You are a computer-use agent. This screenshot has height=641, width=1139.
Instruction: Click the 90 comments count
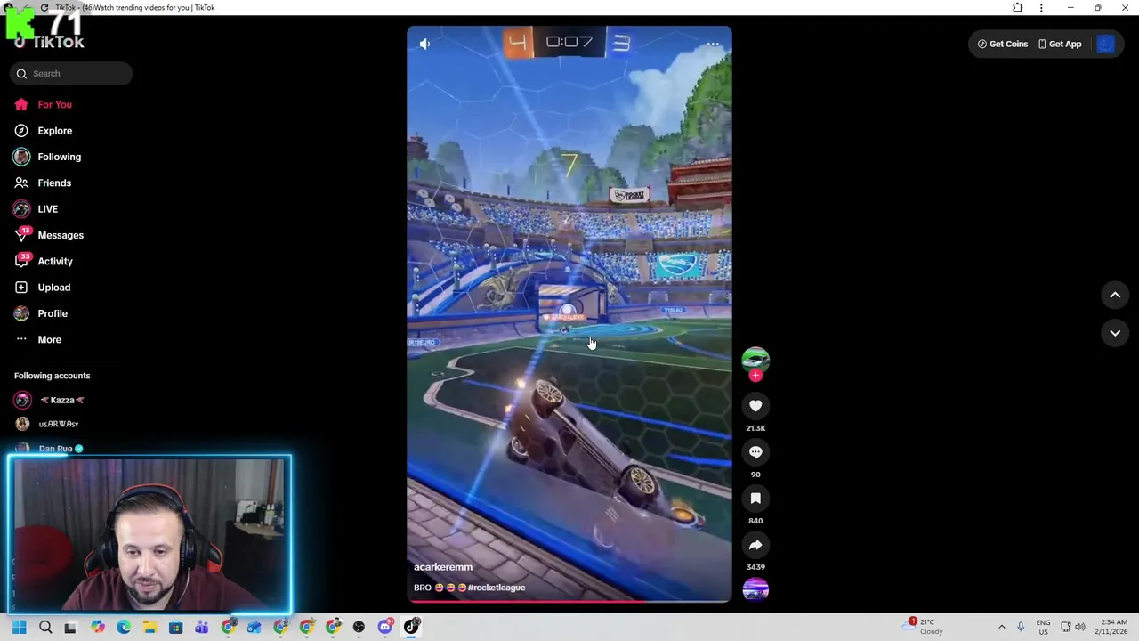pyautogui.click(x=755, y=475)
